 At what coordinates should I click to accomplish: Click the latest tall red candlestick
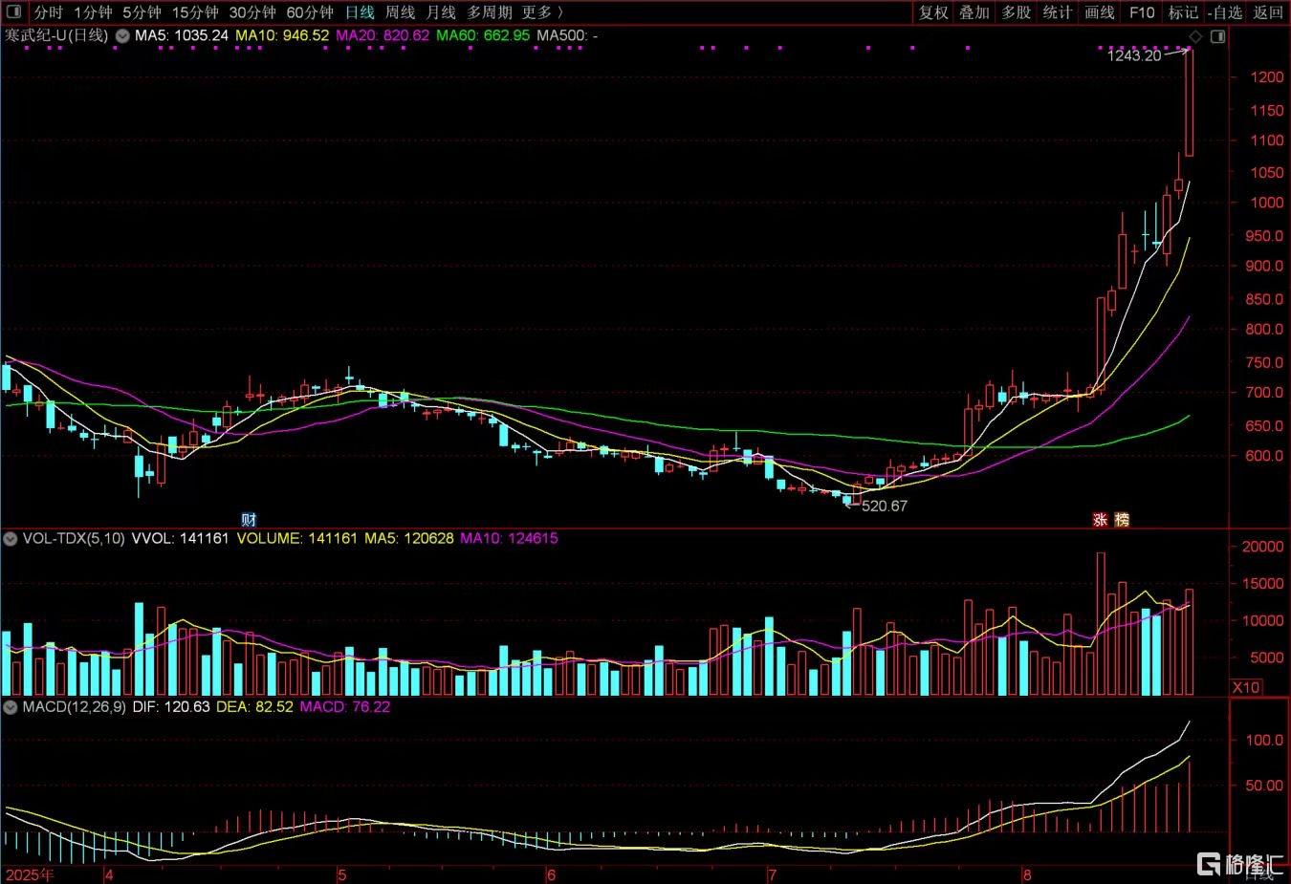(x=1190, y=102)
